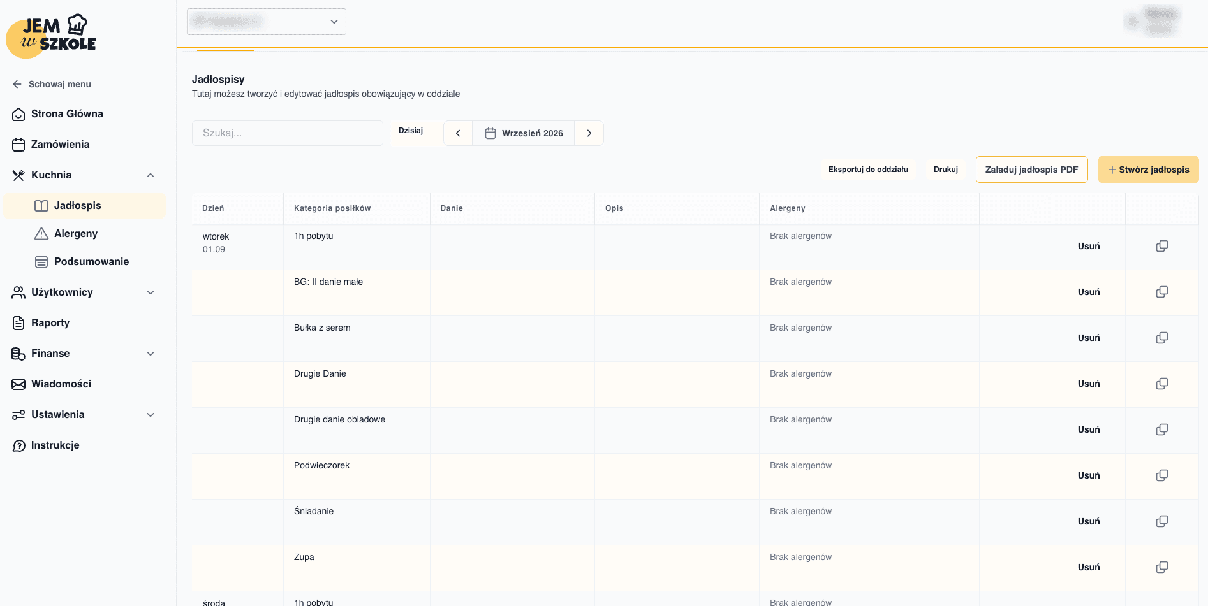This screenshot has width=1208, height=606.
Task: Select the Jadłospis submenu item
Action: [84, 205]
